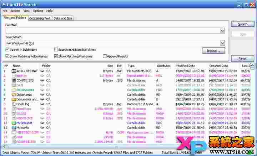Open the Help menu
This screenshot has width=257, height=156.
tap(49, 11)
